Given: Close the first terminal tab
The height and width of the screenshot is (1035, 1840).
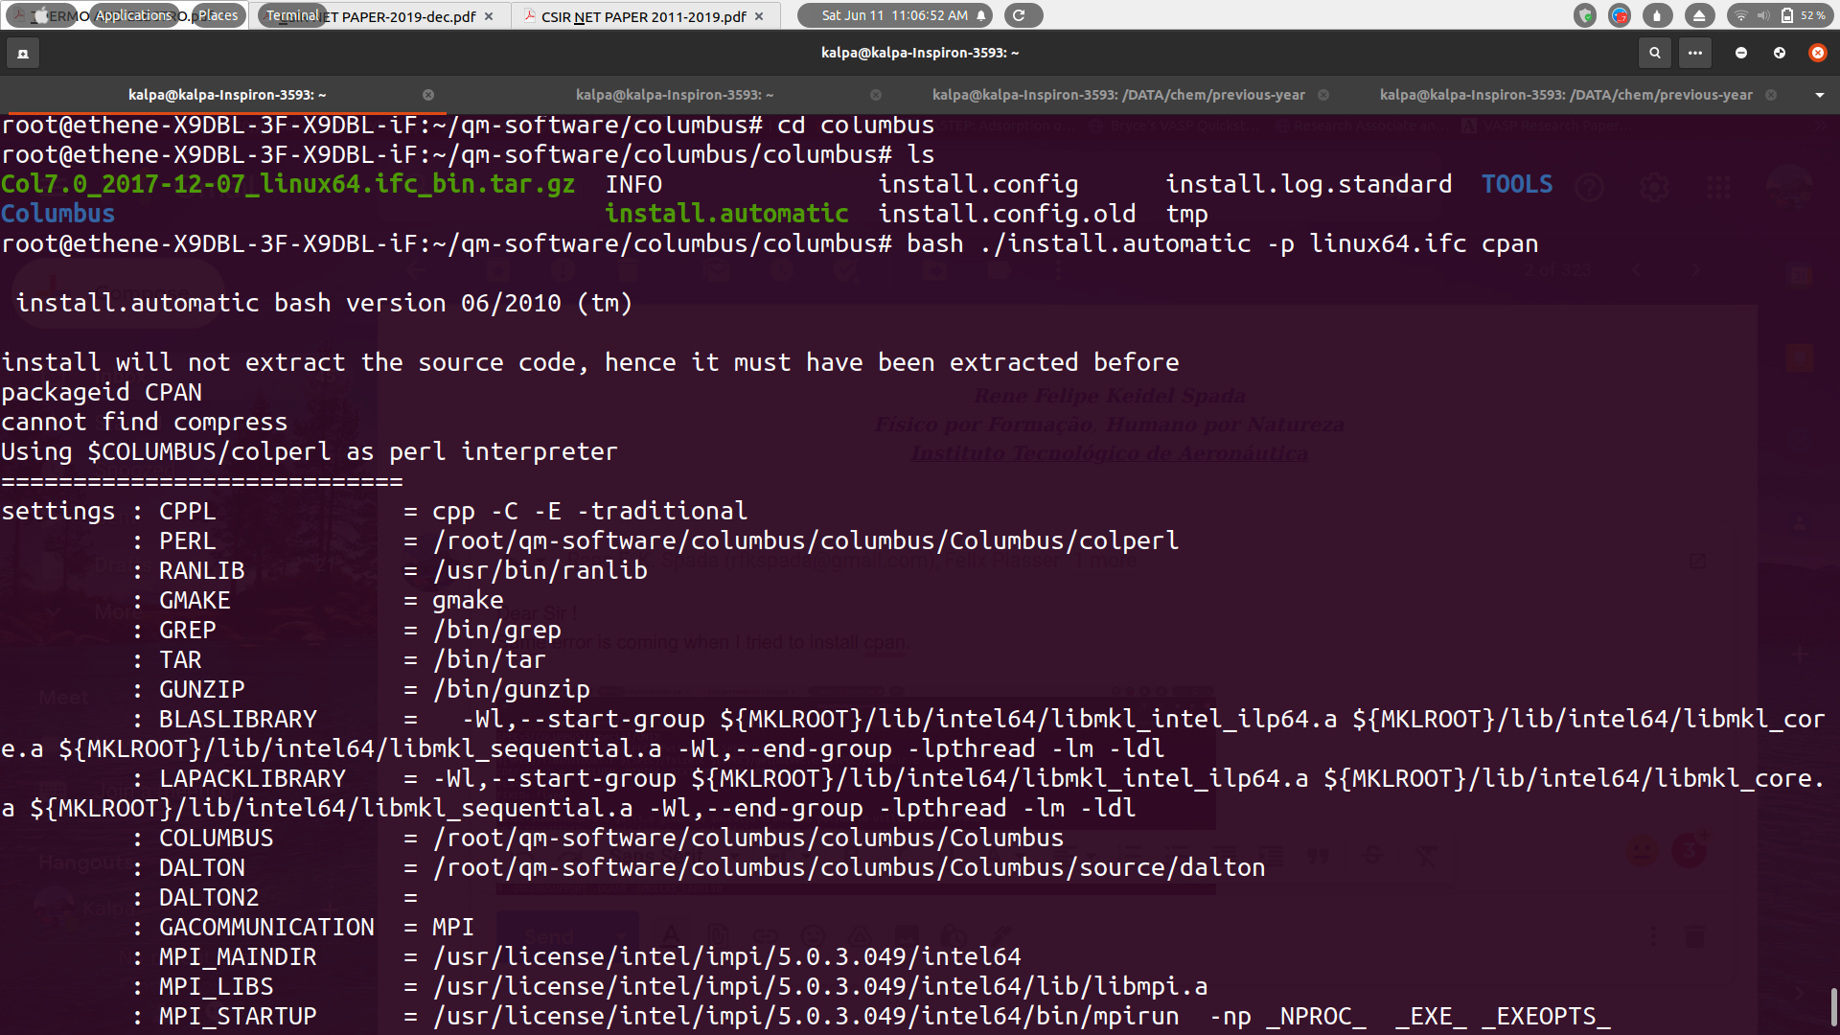Looking at the screenshot, I should pos(428,95).
